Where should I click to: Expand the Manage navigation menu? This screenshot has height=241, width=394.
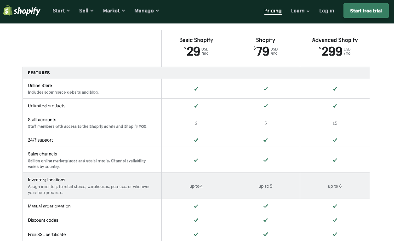pyautogui.click(x=146, y=11)
